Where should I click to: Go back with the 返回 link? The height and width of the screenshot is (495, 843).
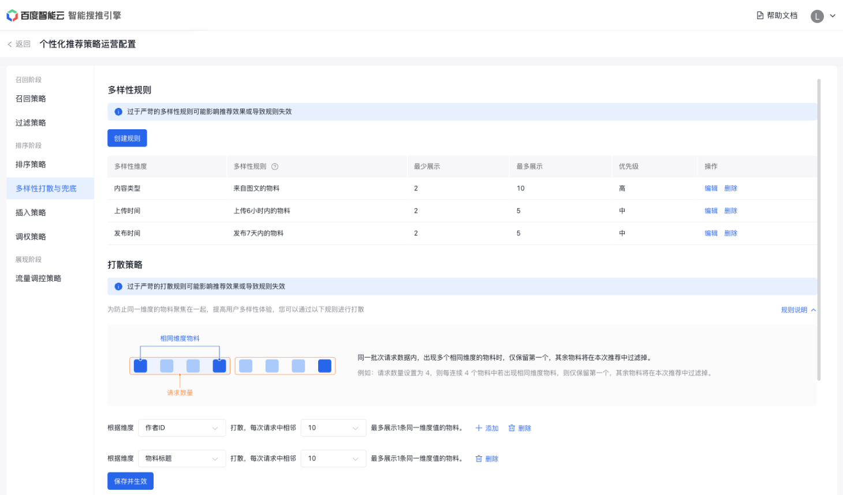click(x=19, y=44)
